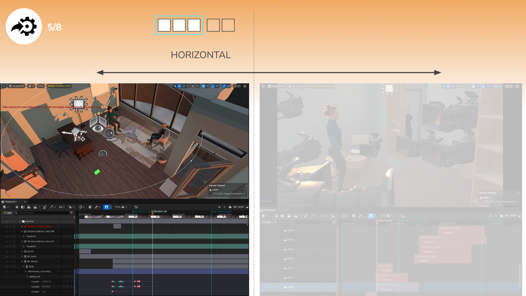Collapse the BP_Marina track

coord(22,261)
